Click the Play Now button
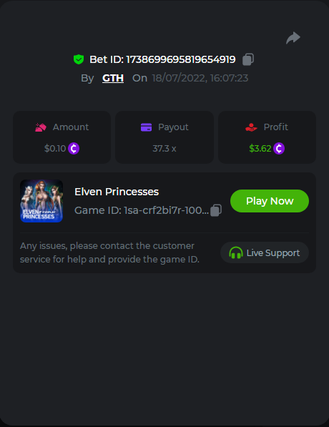The image size is (329, 427). tap(270, 201)
